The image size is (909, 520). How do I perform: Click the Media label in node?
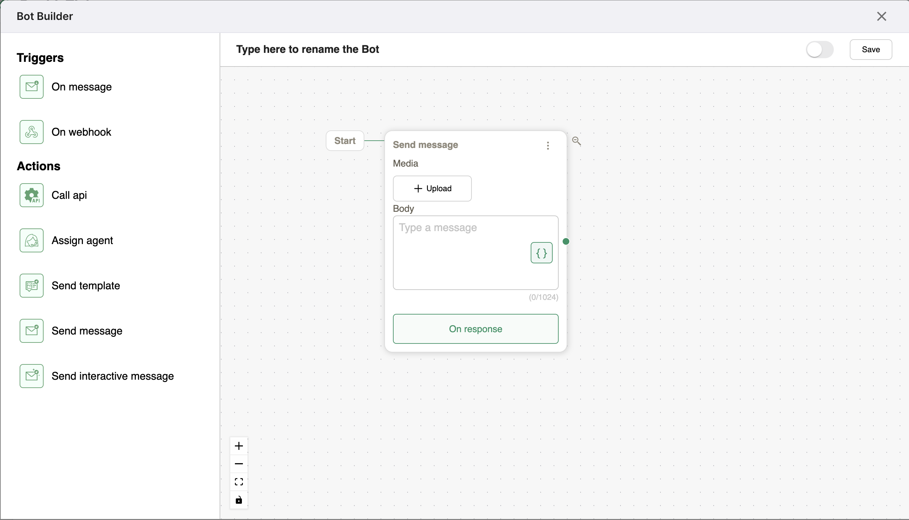(x=405, y=163)
